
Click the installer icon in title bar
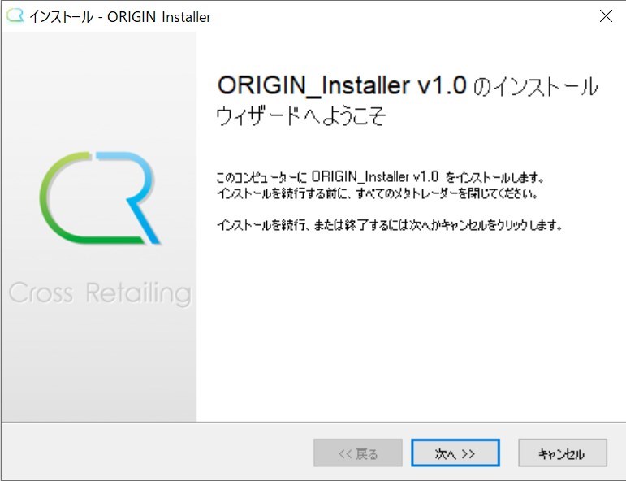pos(15,16)
